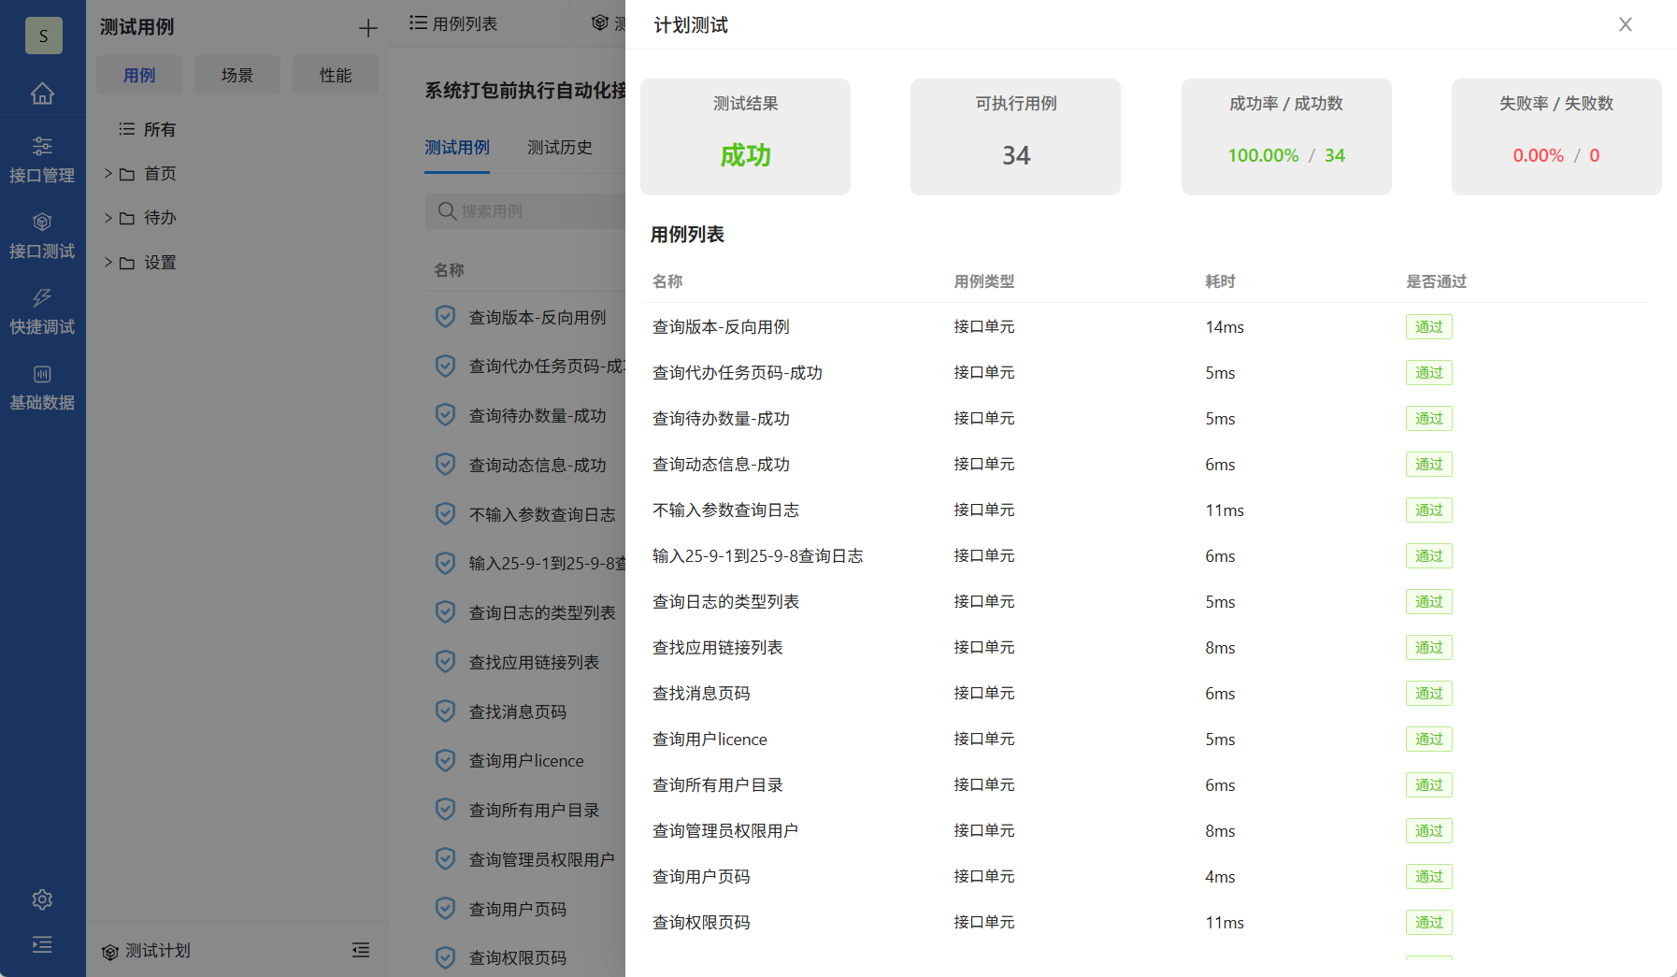Click 通过 tag for 查询版本-反向用例

coord(1428,327)
